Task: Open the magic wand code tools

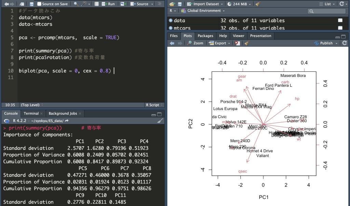Action: (84, 4)
